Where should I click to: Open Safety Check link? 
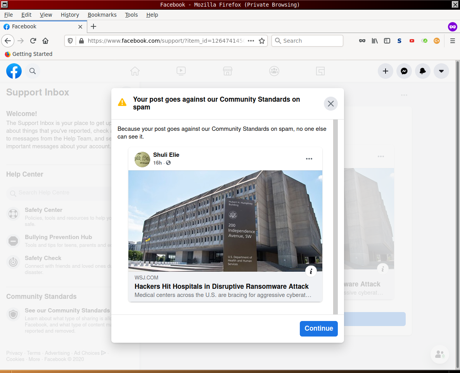43,258
